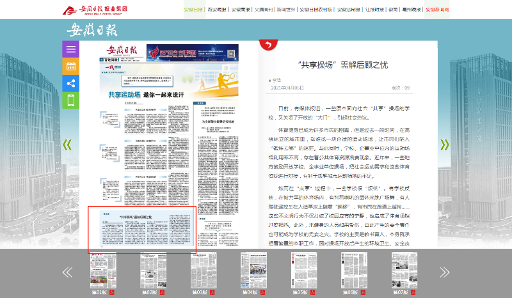512x298 pixels.
Task: Open 安徽日报农村版 in top navigation
Action: pos(316,10)
